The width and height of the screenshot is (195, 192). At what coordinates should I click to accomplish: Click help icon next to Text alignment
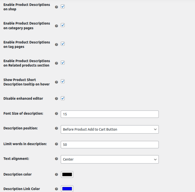click(x=57, y=159)
